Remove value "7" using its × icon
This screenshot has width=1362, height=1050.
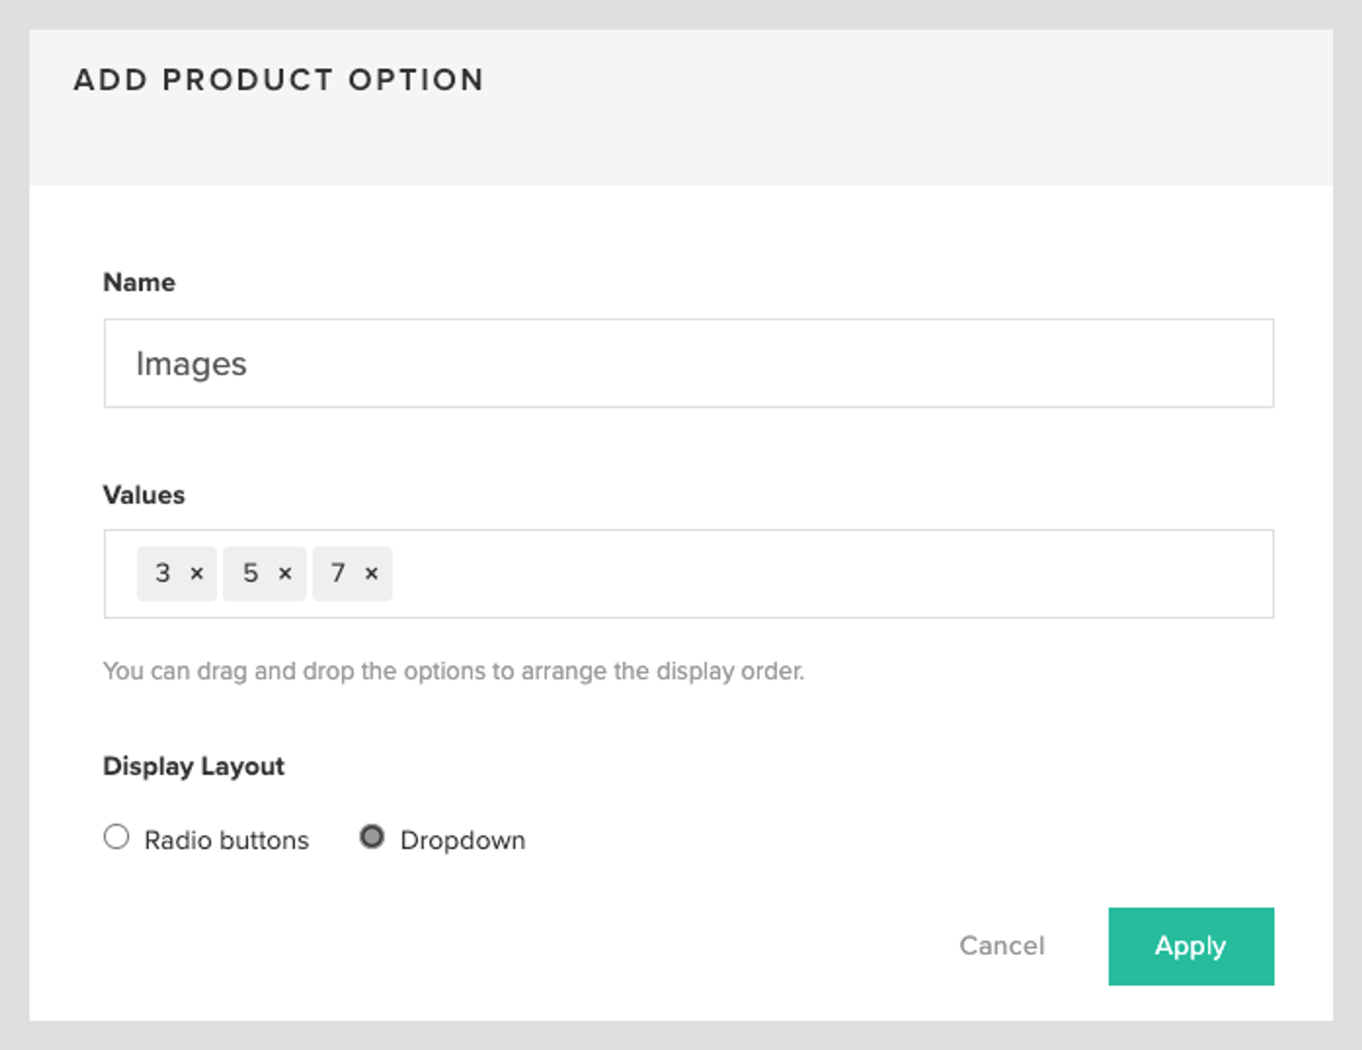(372, 574)
